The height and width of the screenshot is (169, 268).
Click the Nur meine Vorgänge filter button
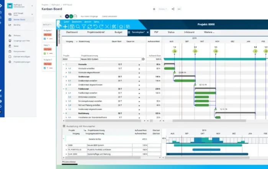click(x=89, y=16)
